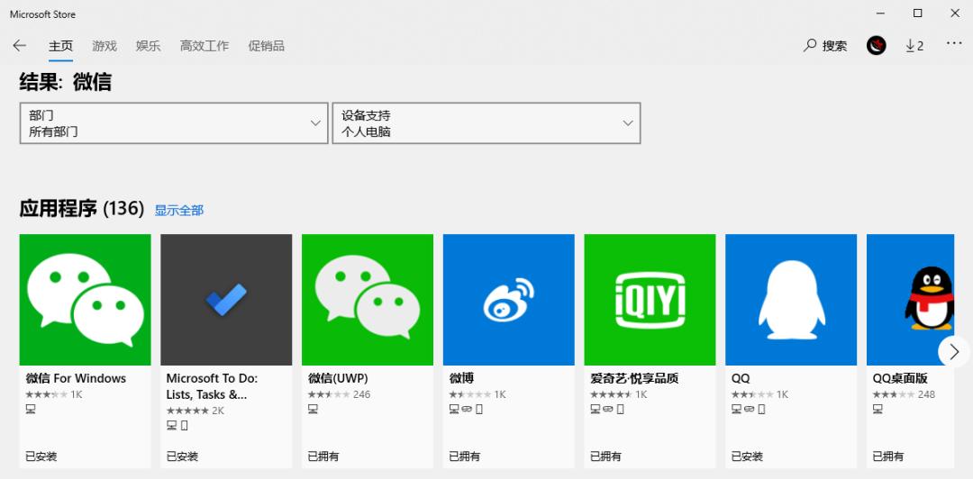Click PC device icon under 微信(UWP)
The image size is (973, 479).
pos(313,409)
